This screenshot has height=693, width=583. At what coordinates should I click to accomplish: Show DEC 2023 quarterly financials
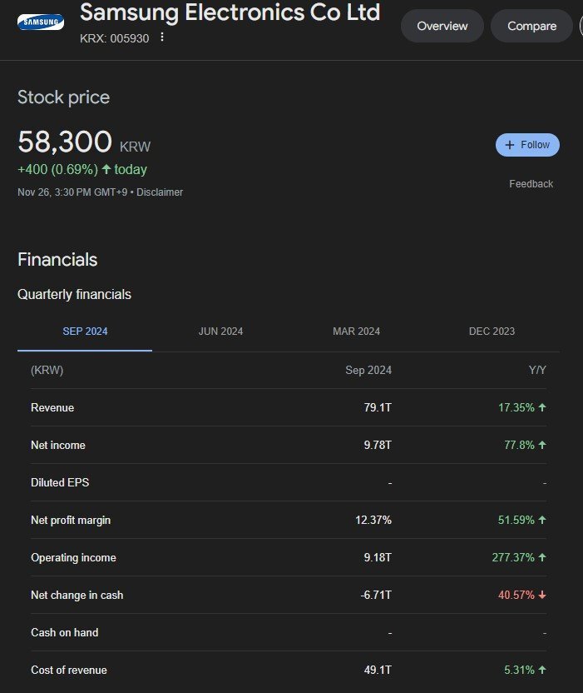492,332
